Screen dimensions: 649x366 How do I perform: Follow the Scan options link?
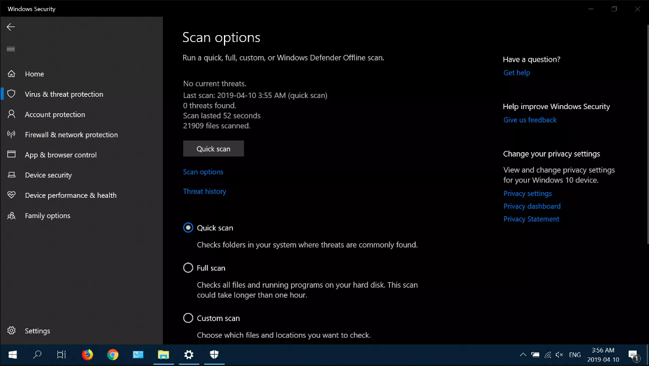point(203,172)
